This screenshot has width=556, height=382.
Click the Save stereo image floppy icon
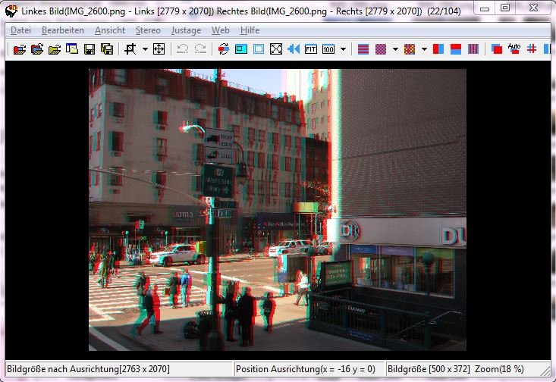[90, 49]
